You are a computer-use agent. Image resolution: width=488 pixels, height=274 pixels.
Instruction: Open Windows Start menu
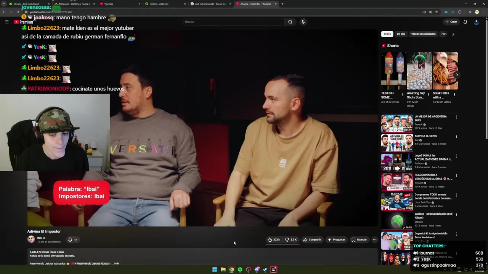tap(215, 269)
